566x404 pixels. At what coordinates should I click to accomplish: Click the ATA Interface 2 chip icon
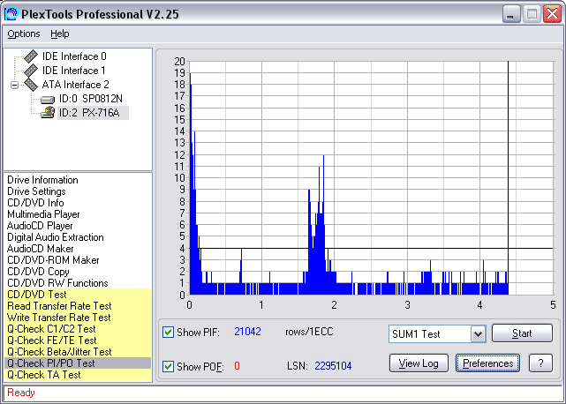[x=31, y=85]
